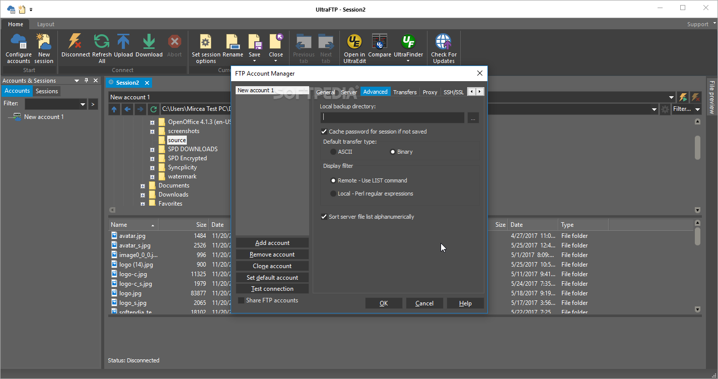Pin the Accounts & Sessions panel

(87, 81)
